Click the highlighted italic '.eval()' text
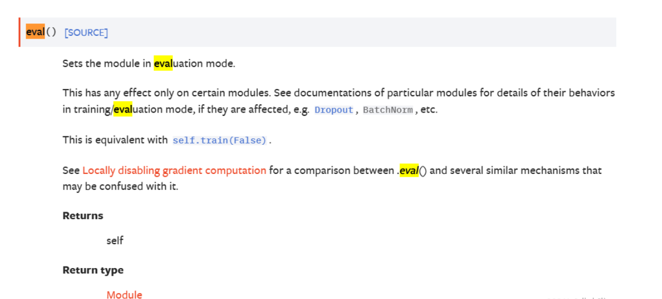This screenshot has height=299, width=662. tap(408, 171)
